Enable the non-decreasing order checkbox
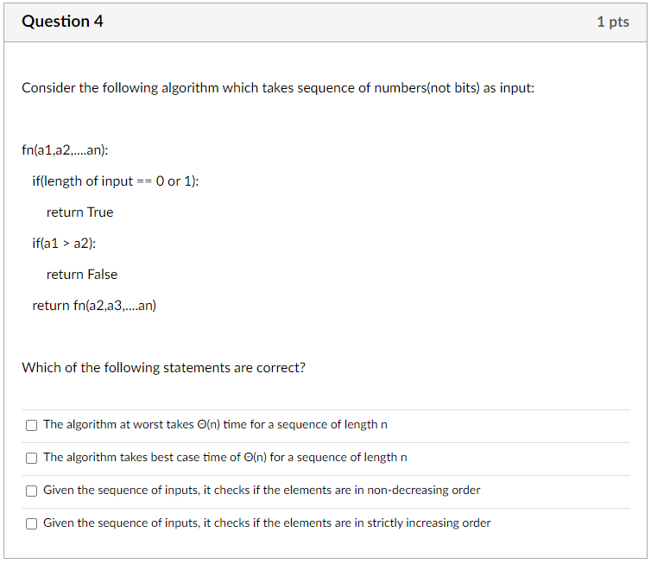This screenshot has height=564, width=651. click(x=32, y=491)
